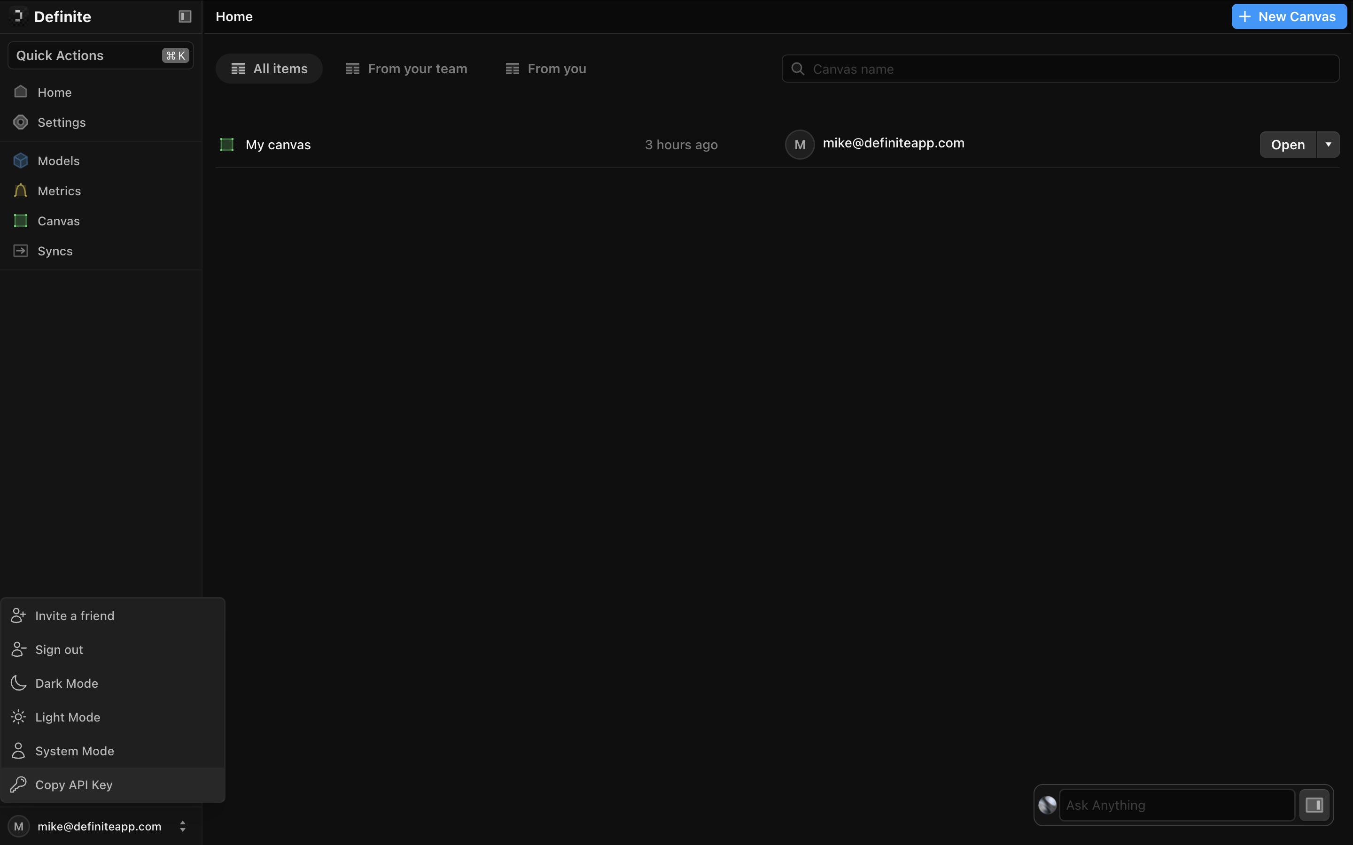Image resolution: width=1353 pixels, height=845 pixels.
Task: Select System Mode theme
Action: (x=74, y=751)
